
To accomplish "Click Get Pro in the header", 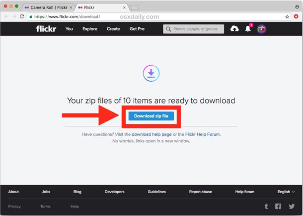I will (x=137, y=29).
